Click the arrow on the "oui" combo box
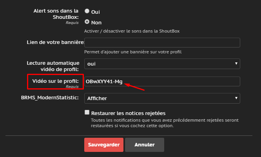The image size is (261, 157). [x=236, y=63]
